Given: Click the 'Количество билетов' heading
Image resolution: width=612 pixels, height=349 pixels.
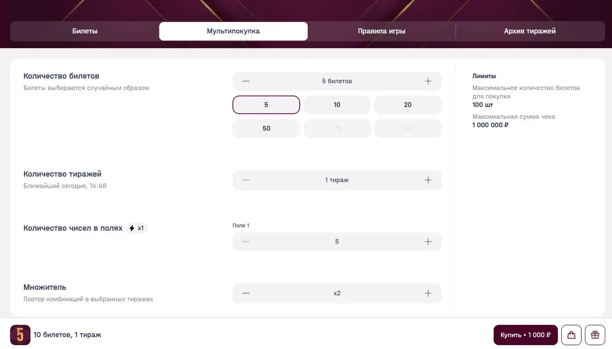Looking at the screenshot, I should 61,76.
